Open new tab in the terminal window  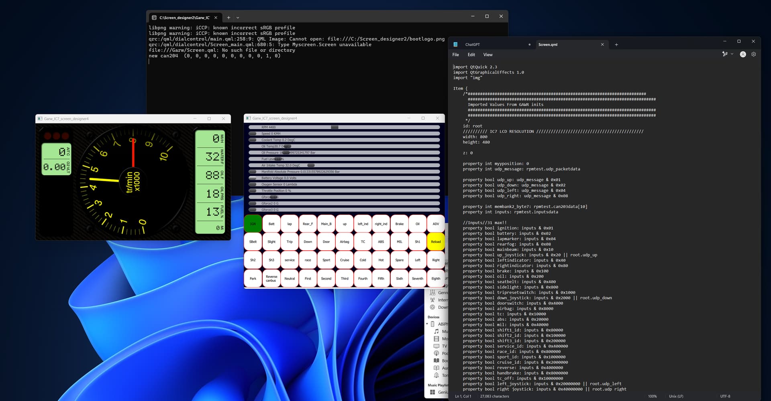[228, 18]
